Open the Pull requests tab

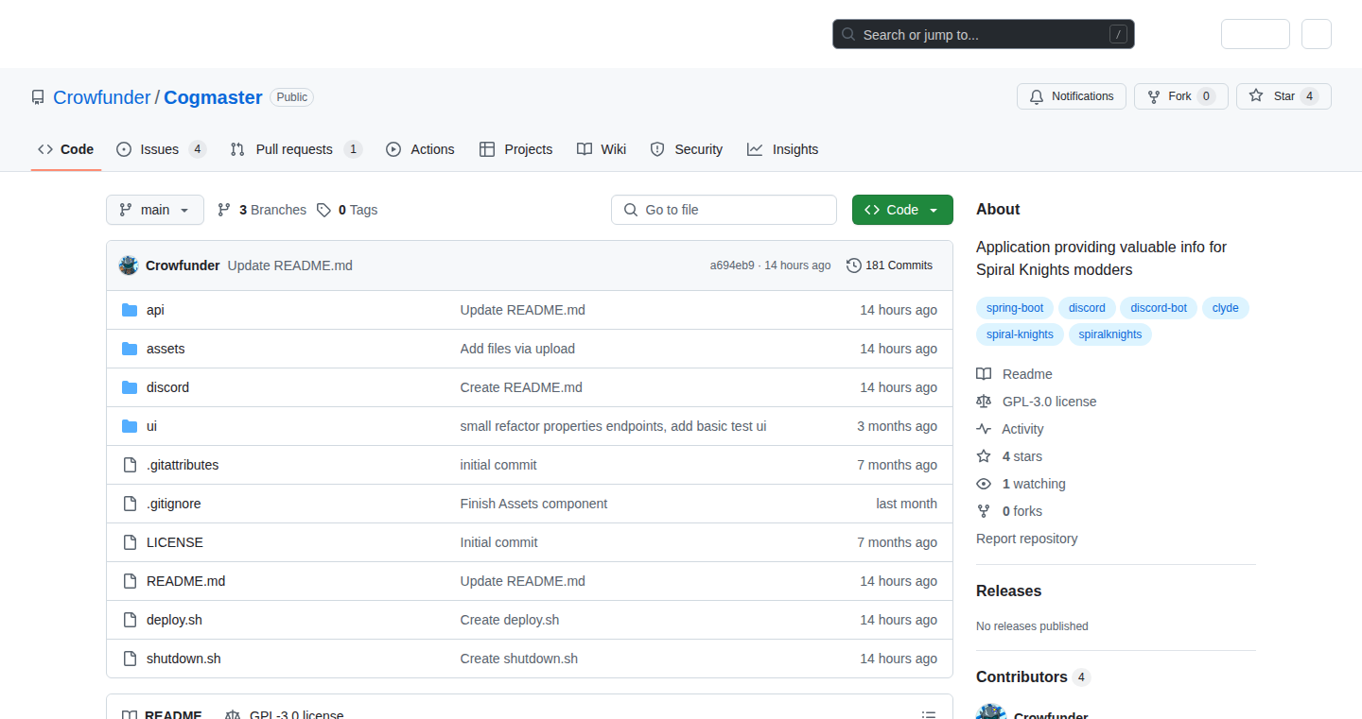tap(296, 149)
